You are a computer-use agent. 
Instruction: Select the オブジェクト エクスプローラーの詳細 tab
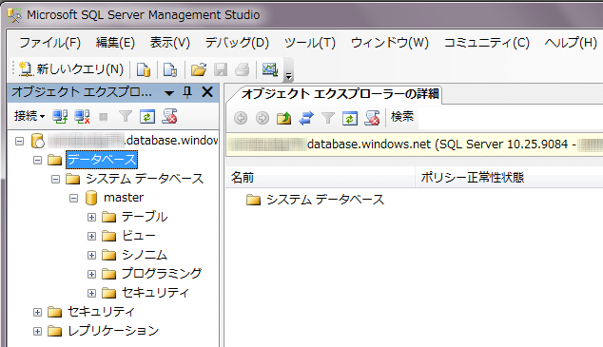pos(340,94)
